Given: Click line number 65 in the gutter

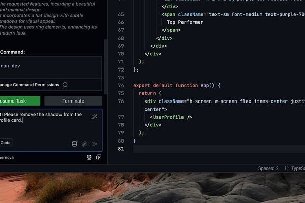Looking at the screenshot, I should pyautogui.click(x=121, y=14).
